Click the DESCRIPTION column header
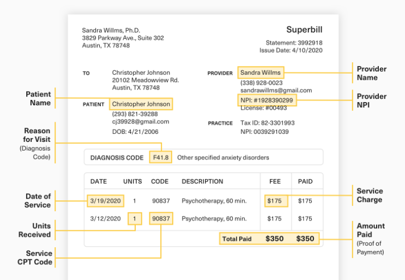405x280 pixels. pos(202,181)
